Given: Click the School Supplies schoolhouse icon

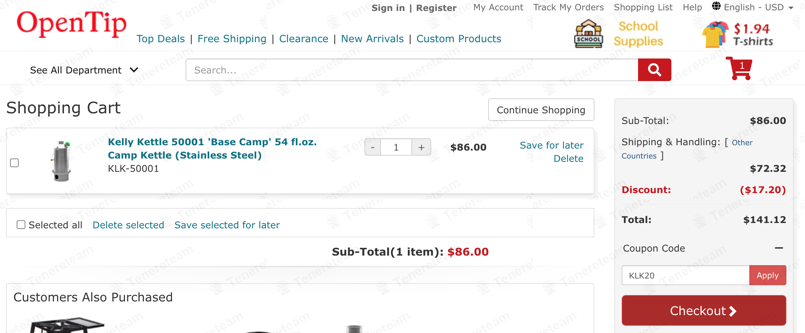Looking at the screenshot, I should [589, 34].
